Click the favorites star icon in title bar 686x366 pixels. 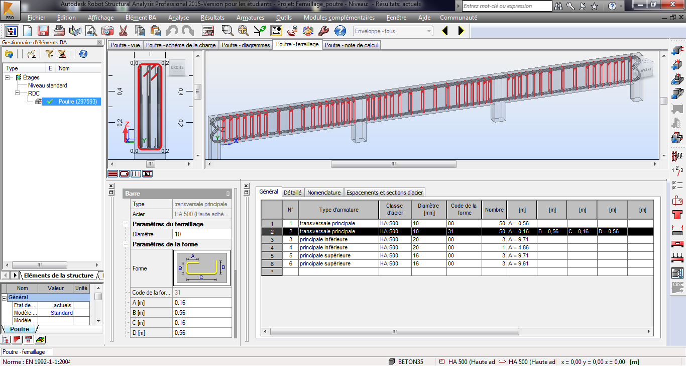click(x=594, y=6)
